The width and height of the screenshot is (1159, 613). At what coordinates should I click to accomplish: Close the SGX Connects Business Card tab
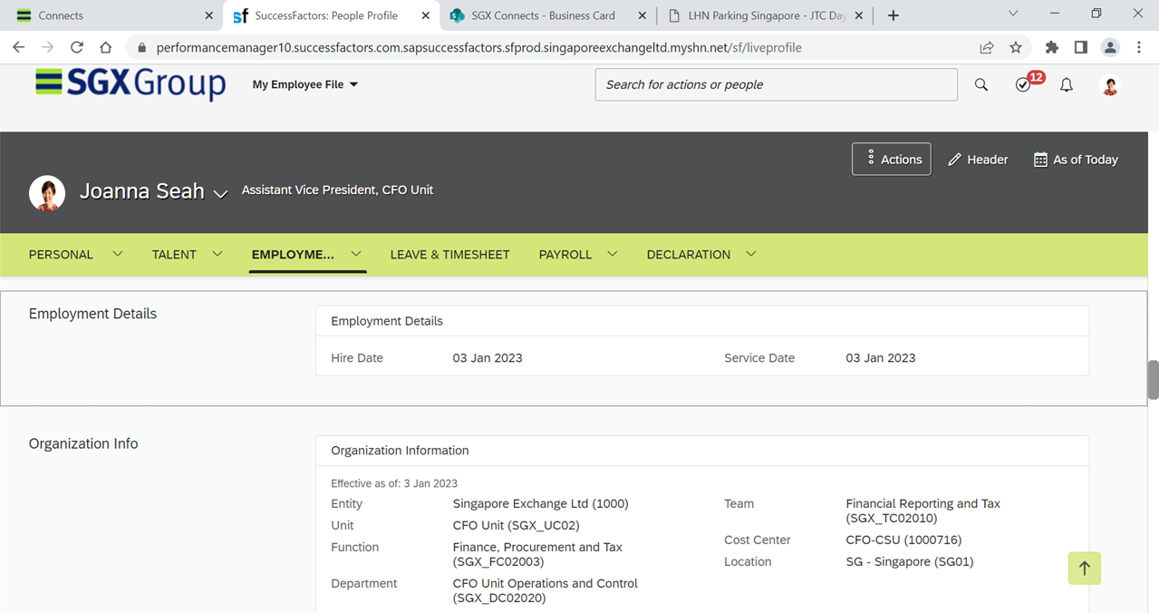click(x=642, y=15)
